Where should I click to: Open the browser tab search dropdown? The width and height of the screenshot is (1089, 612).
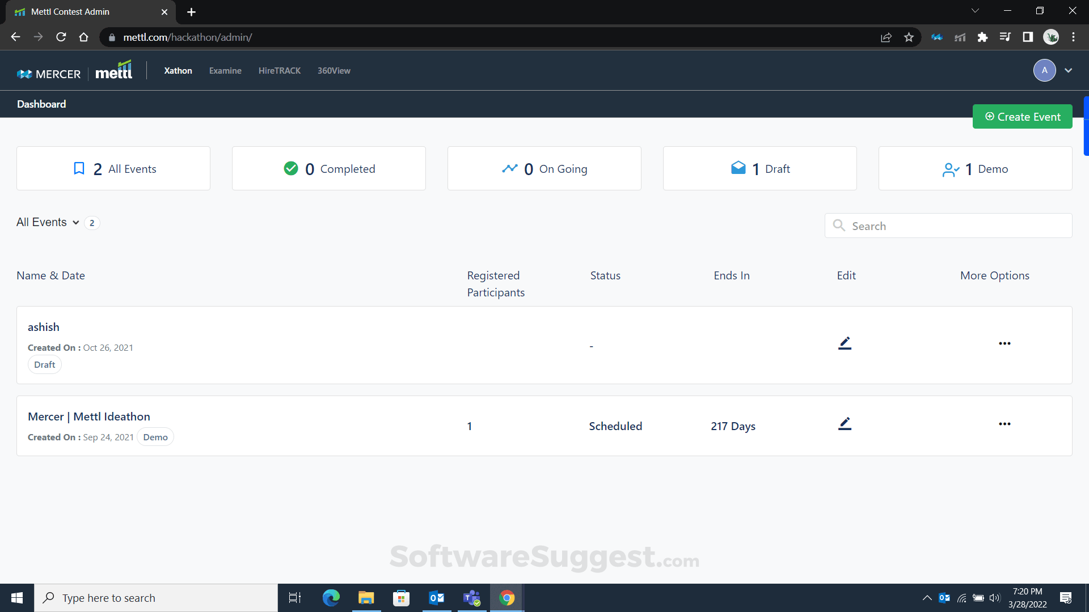click(x=976, y=10)
